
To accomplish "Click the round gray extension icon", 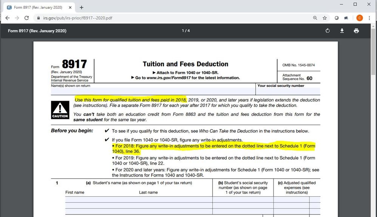I will (337, 18).
